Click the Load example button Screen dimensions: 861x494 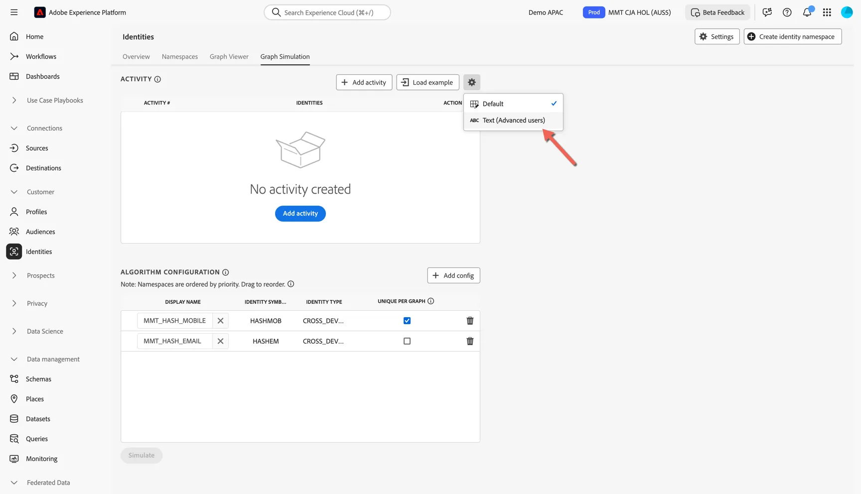(428, 82)
